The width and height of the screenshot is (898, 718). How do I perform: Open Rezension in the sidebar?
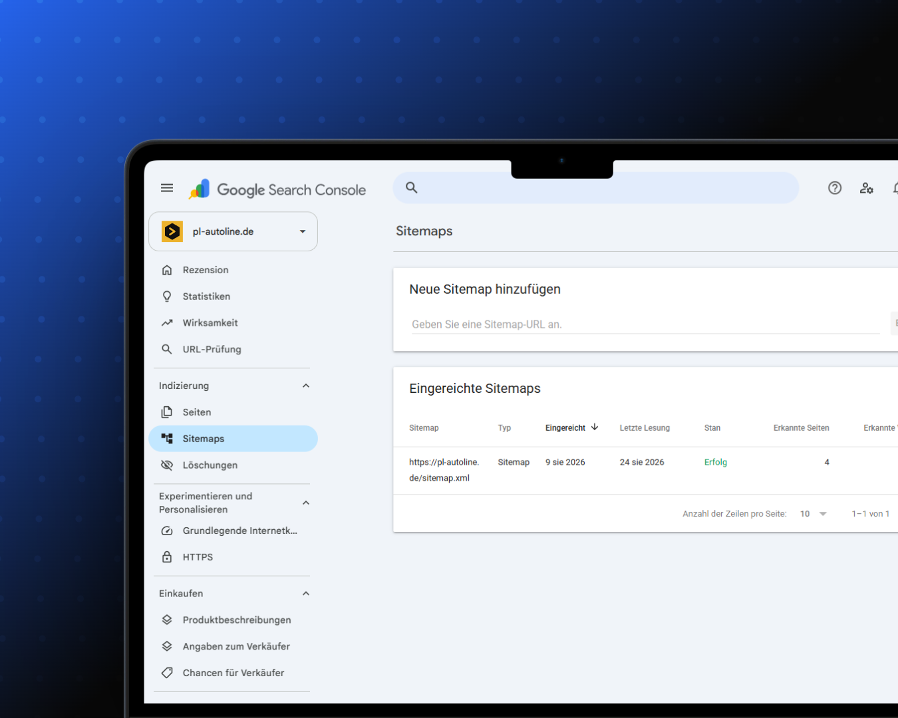[x=233, y=270]
